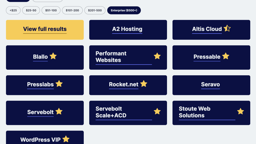Open the Blallo results
Image resolution: width=256 pixels, height=144 pixels.
(40, 57)
